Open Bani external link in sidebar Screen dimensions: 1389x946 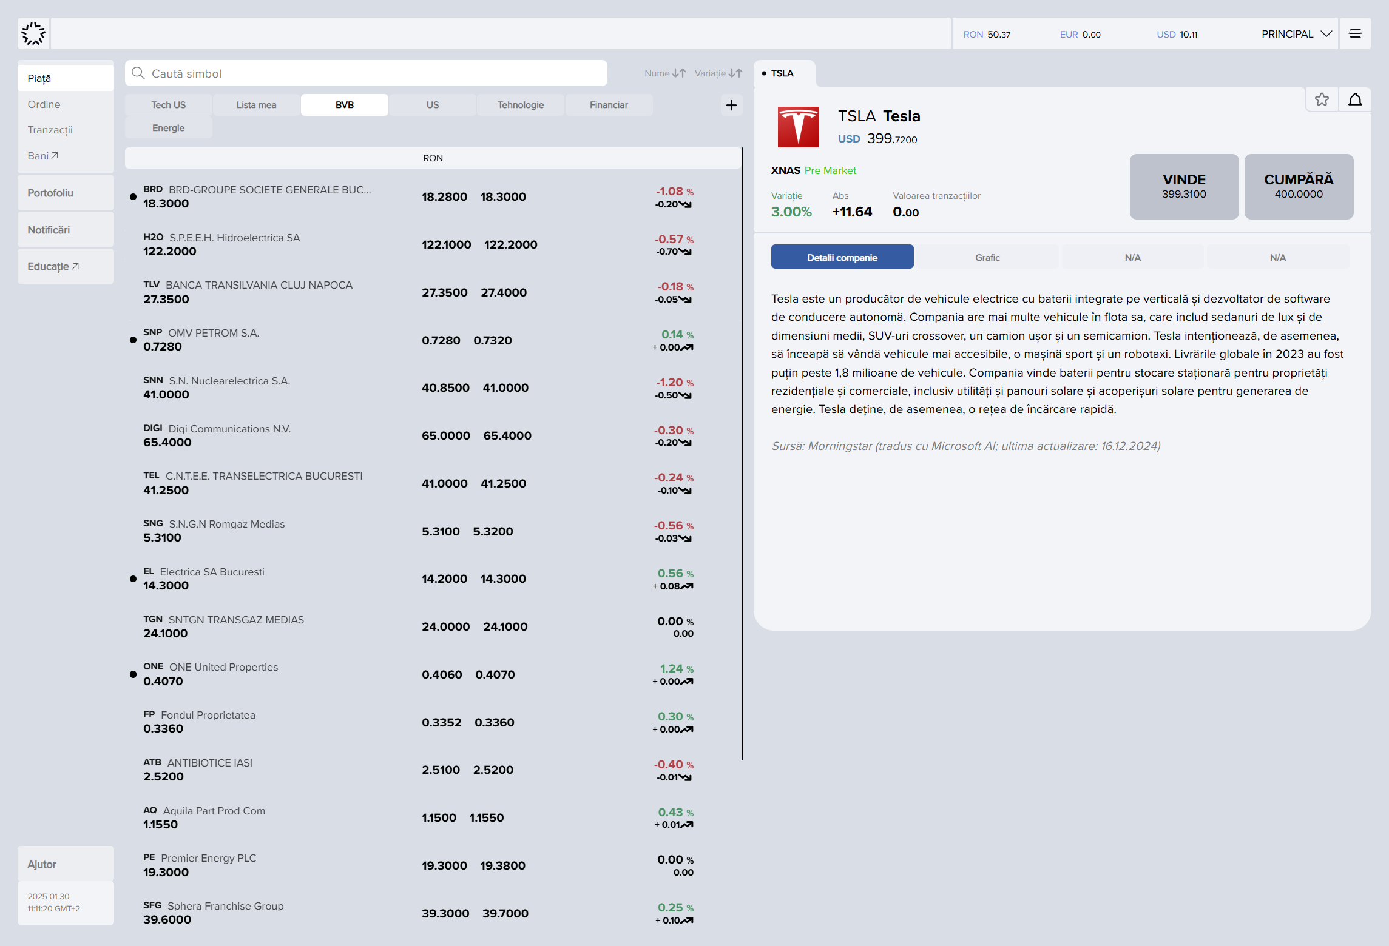tap(43, 156)
